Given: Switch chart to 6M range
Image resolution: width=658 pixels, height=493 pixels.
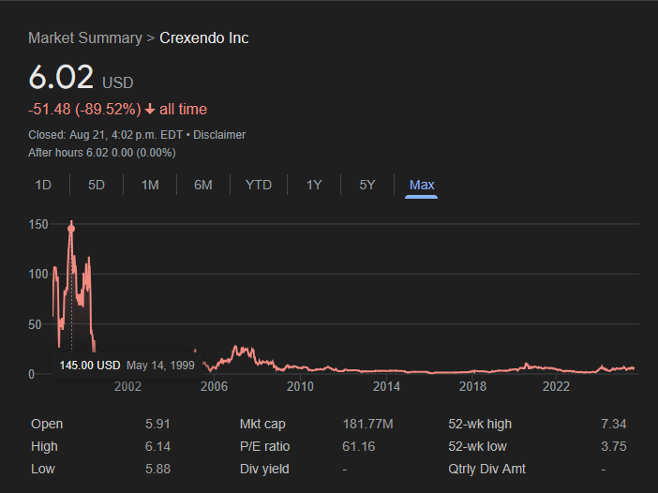Looking at the screenshot, I should click(x=203, y=185).
